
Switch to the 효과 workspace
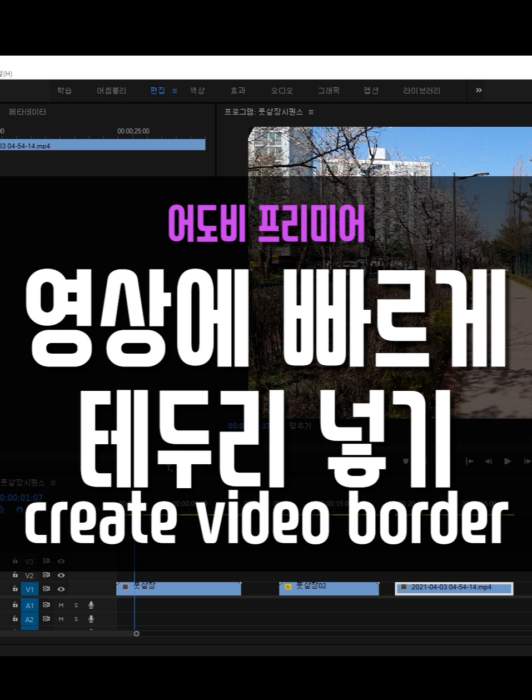pos(238,91)
